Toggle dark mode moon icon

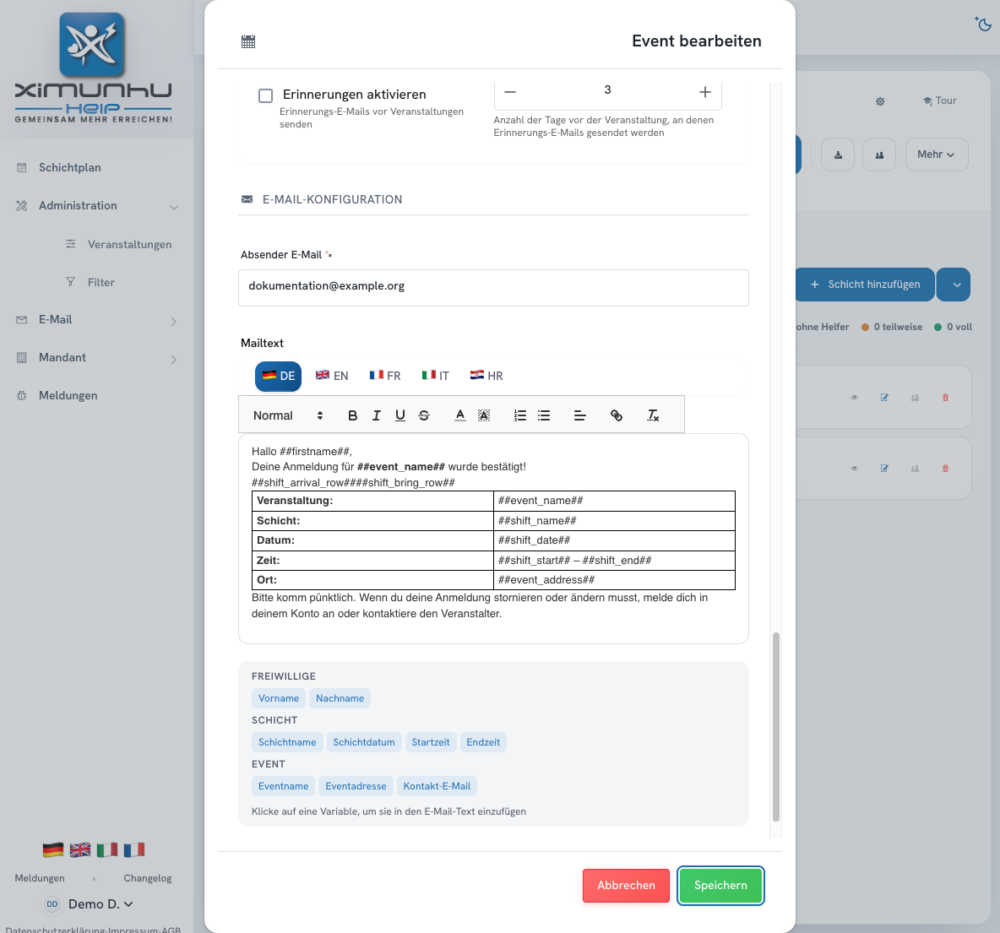click(983, 24)
